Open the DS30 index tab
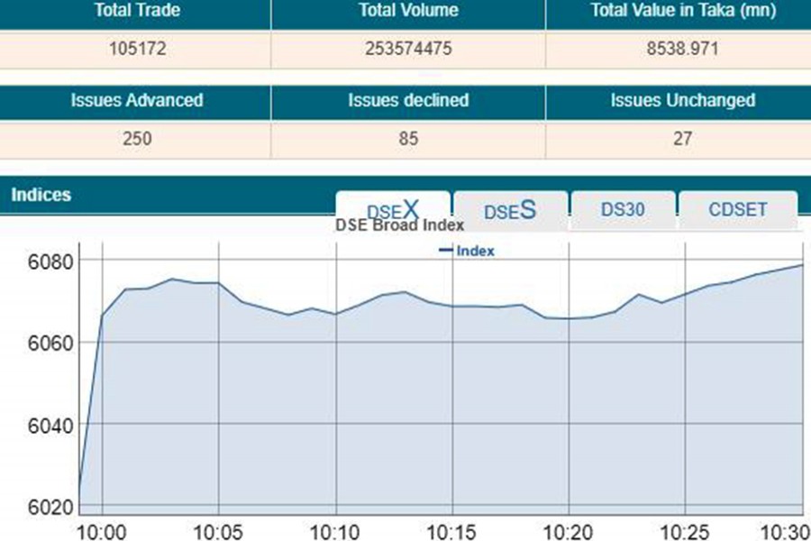811x541 pixels. click(x=624, y=209)
